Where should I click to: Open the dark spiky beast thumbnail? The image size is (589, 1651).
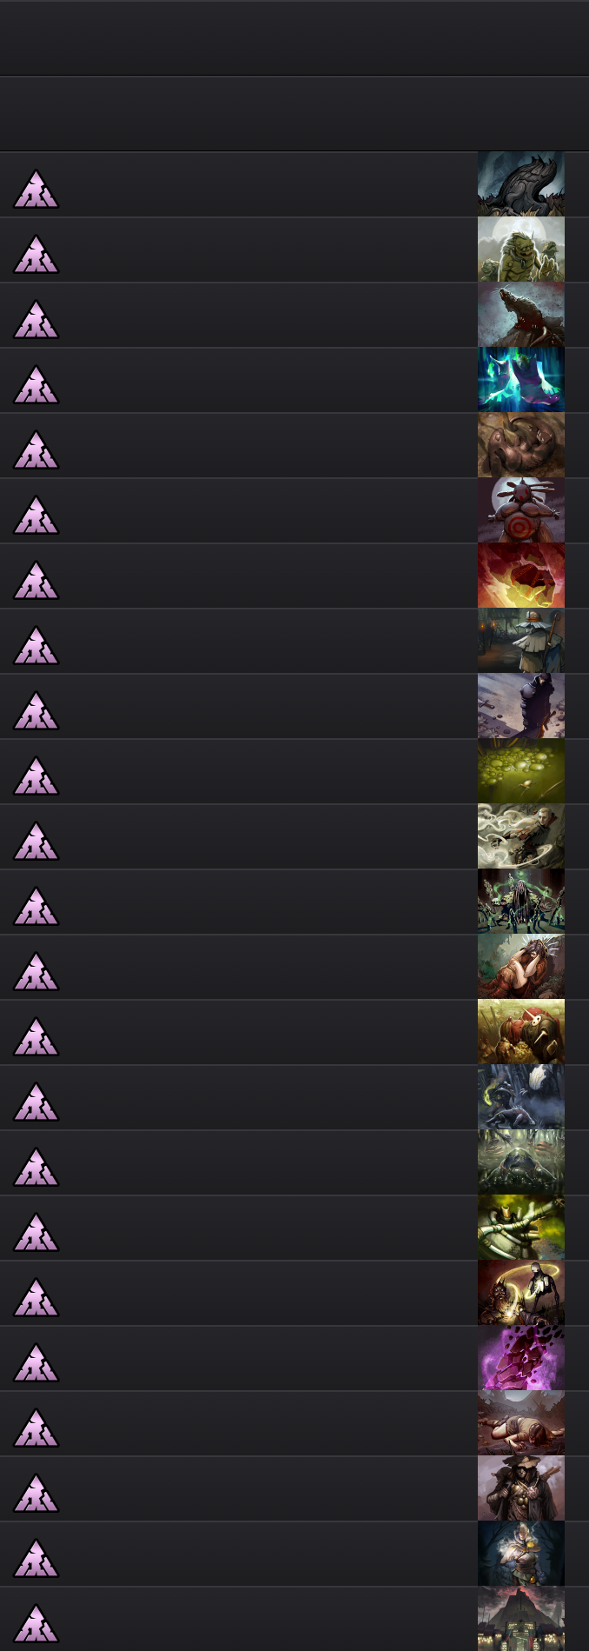tap(521, 184)
